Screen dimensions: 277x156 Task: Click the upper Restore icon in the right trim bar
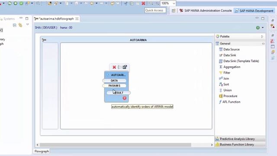273,20
